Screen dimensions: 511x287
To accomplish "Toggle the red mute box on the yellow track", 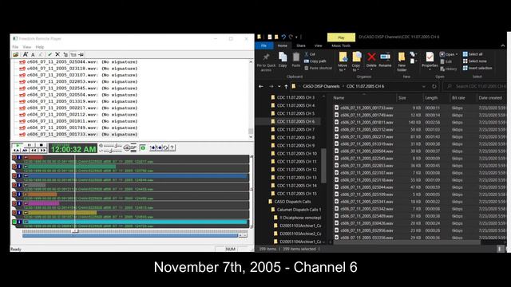I will click(x=14, y=213).
